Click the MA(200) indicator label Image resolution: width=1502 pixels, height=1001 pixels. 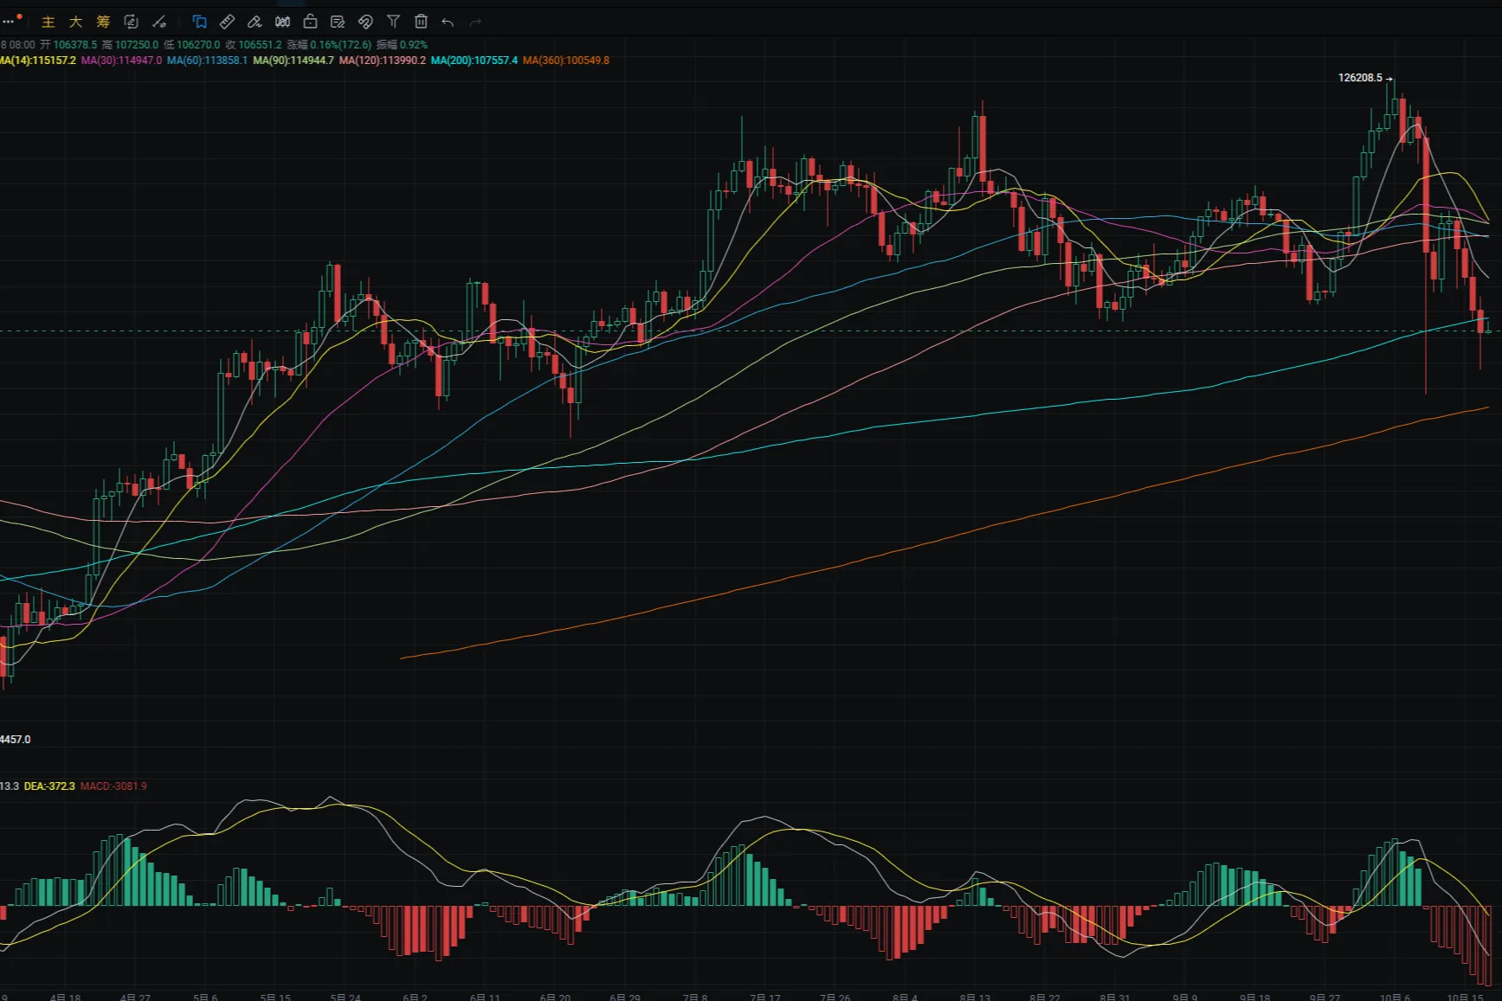click(474, 61)
